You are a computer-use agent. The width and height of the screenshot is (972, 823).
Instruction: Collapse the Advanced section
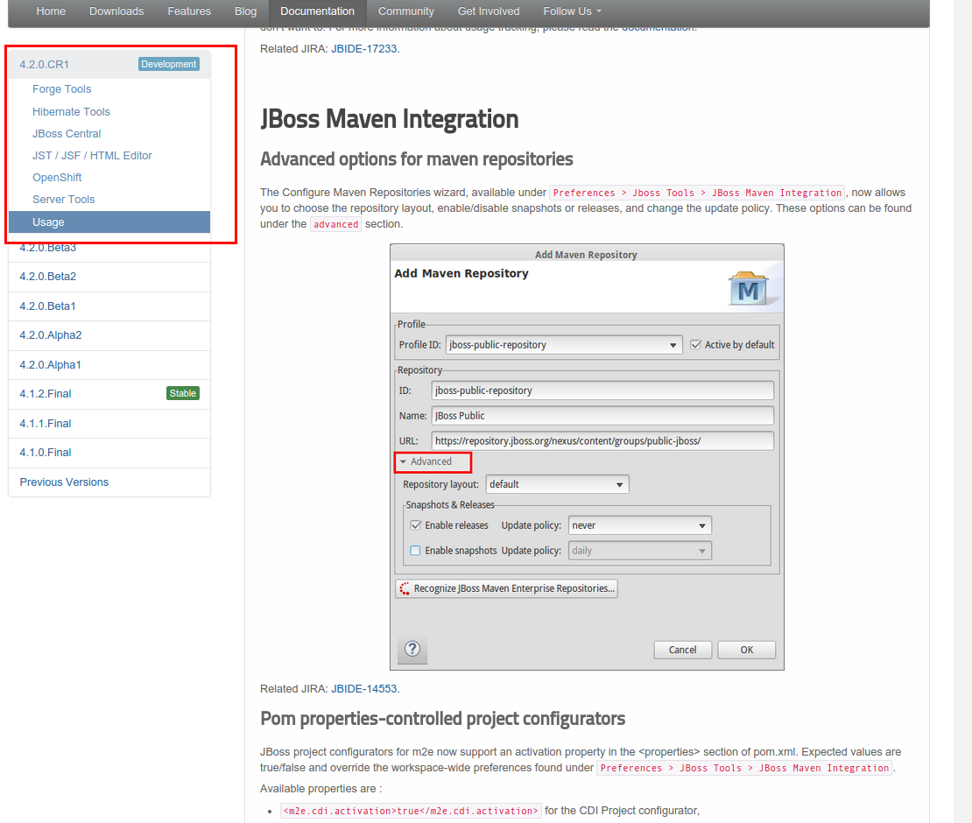point(426,461)
